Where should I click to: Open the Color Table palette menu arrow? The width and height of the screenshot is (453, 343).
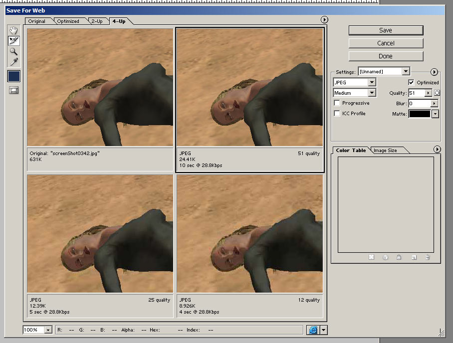tap(437, 150)
